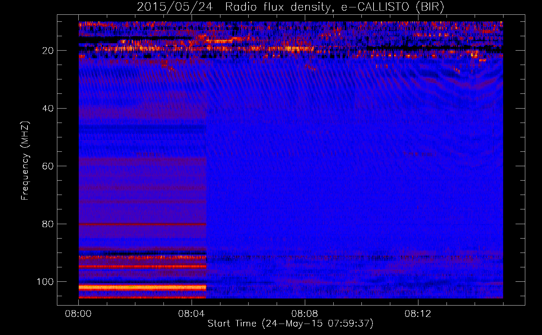Click the '40' frequency tick label
Screen dimensions: 542x335
[x=48, y=109]
